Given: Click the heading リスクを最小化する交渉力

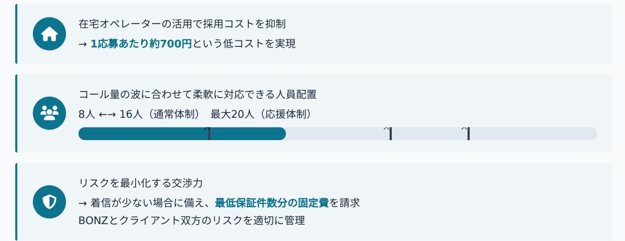Looking at the screenshot, I should 141,183.
